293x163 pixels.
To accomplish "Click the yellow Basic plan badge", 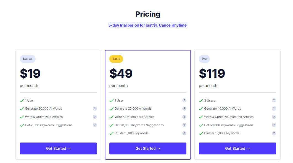I will pos(116,59).
